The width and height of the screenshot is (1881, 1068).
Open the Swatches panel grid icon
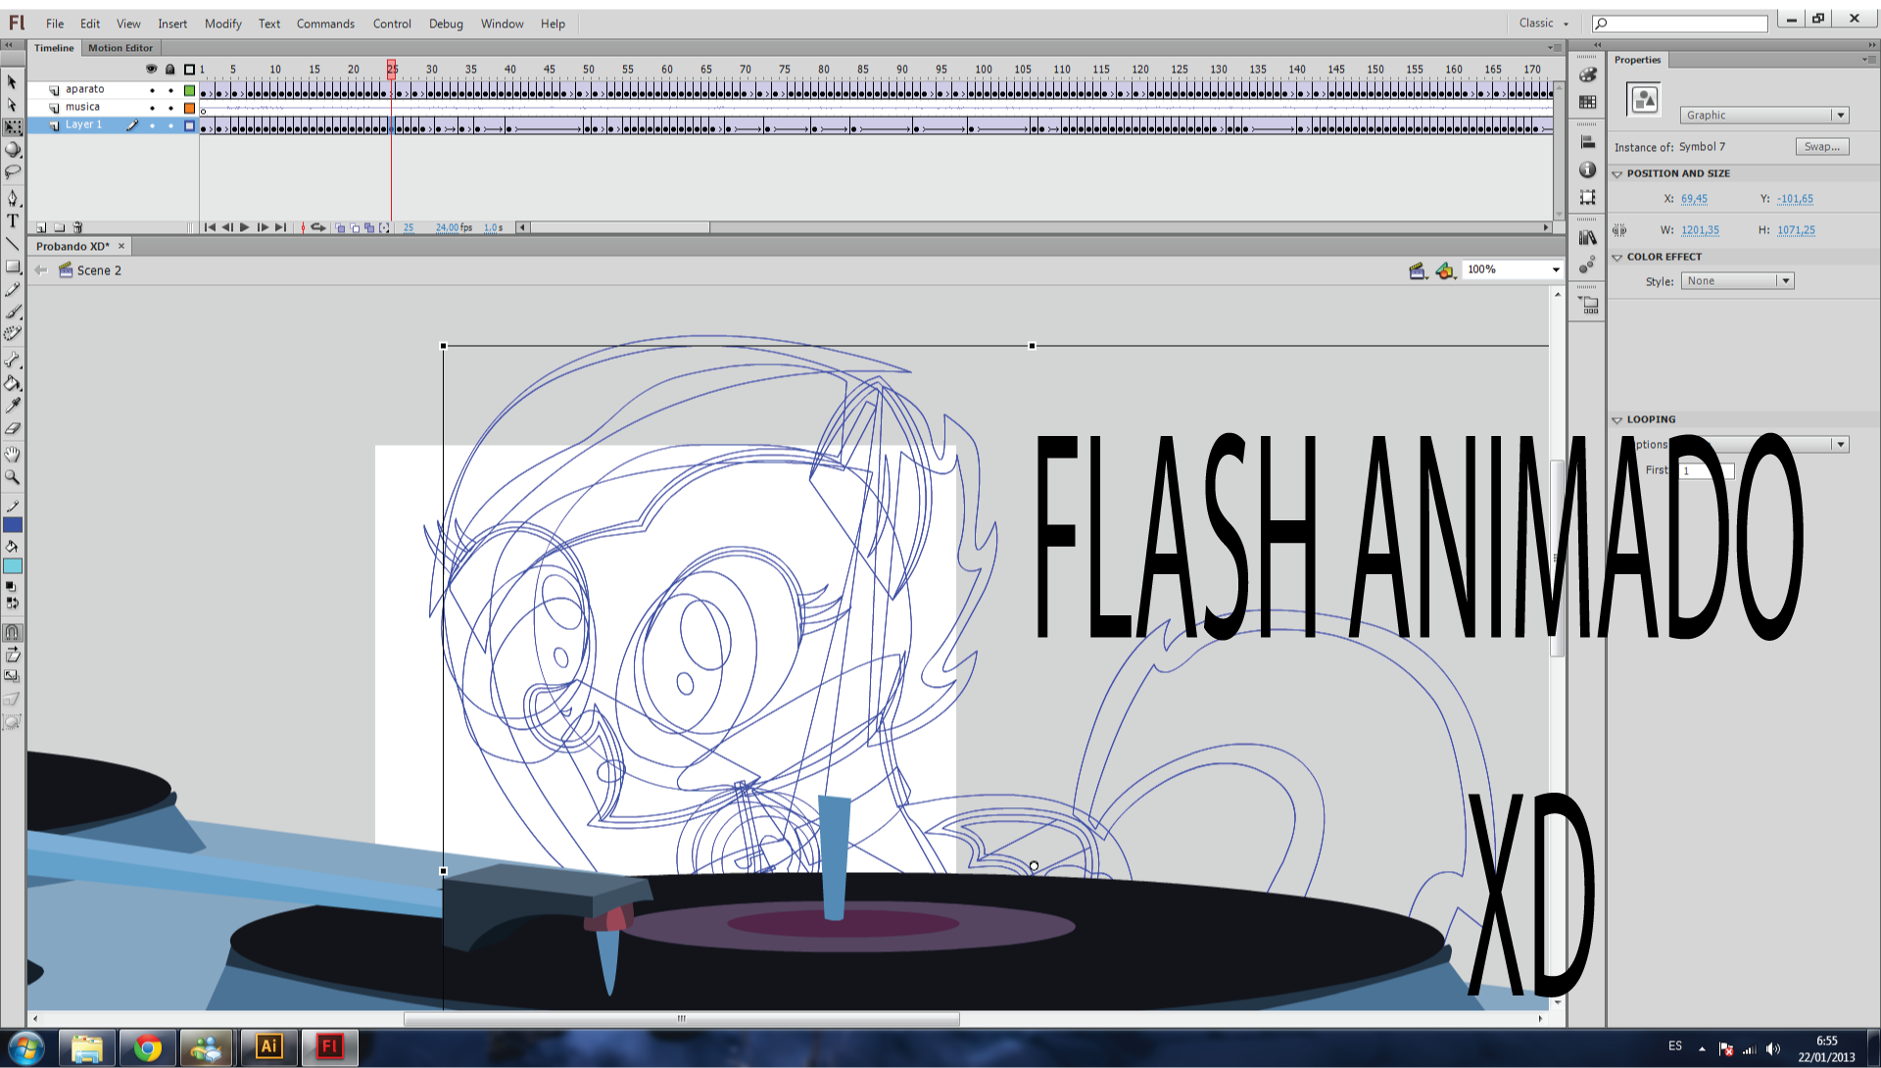(1588, 102)
